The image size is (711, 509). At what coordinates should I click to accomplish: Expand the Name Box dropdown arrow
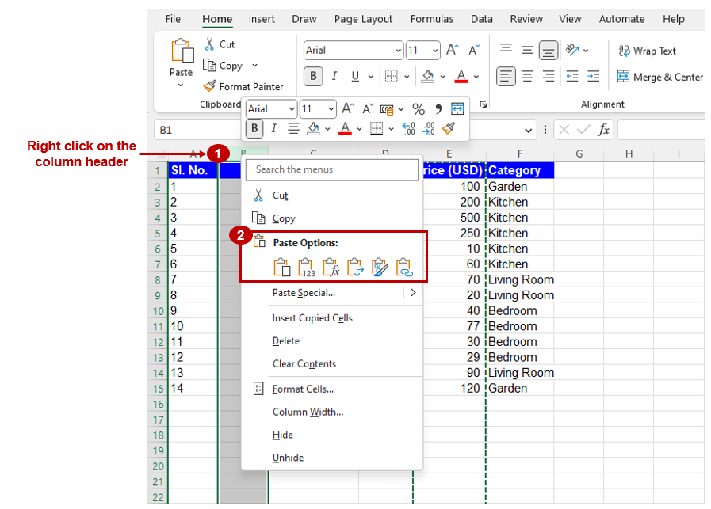point(528,131)
